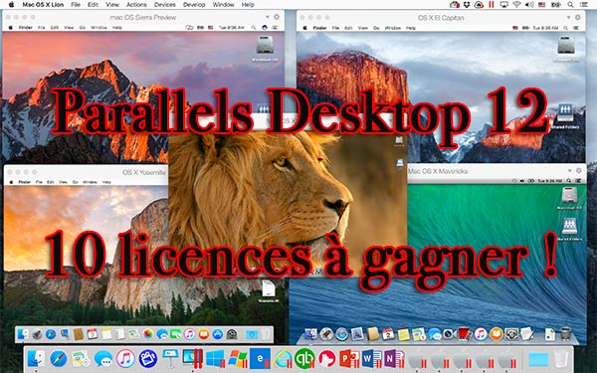Image resolution: width=597 pixels, height=373 pixels.
Task: Open the Trash in the main Dock
Action: click(x=561, y=359)
